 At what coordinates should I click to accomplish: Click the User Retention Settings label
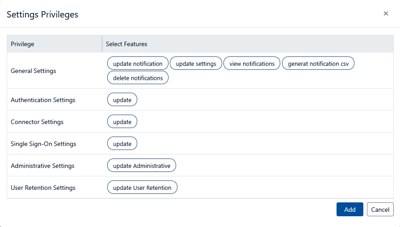43,188
